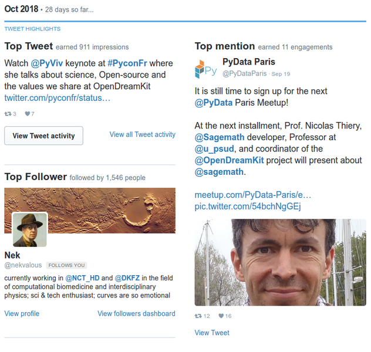This screenshot has width=371, height=352.
Task: Click the View Tweet link under the top mention
Action: coord(212,333)
